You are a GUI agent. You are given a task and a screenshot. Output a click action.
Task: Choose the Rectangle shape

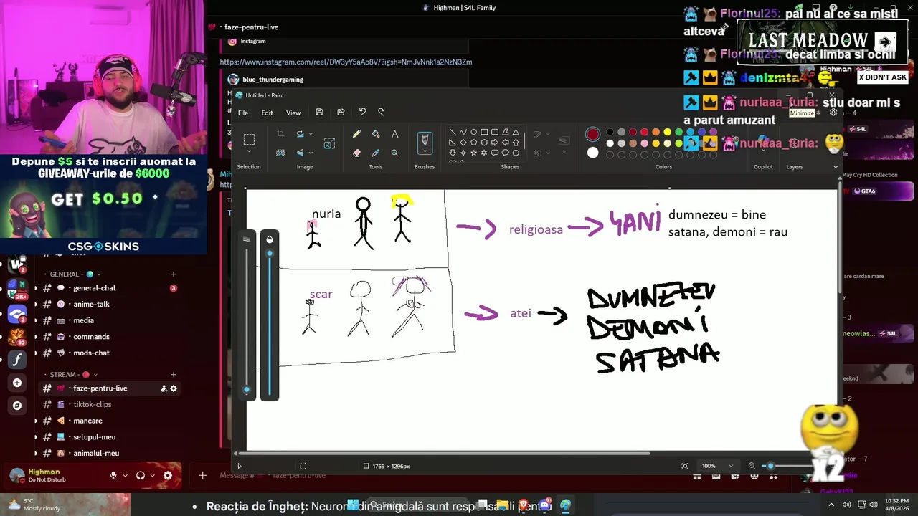(484, 132)
